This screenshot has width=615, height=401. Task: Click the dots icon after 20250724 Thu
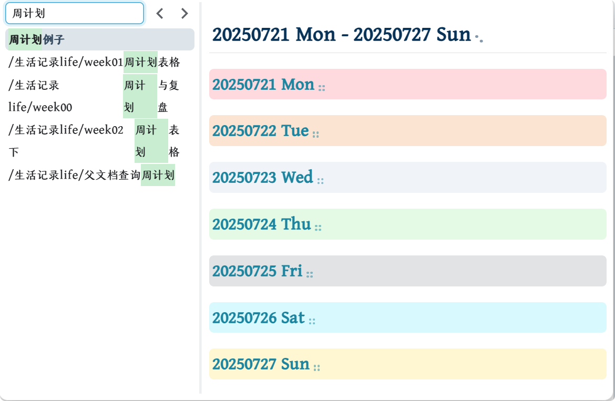click(318, 228)
